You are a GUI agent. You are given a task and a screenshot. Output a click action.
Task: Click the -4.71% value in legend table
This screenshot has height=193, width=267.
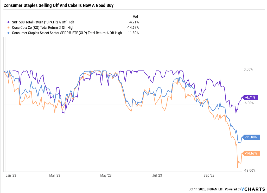click(134, 22)
